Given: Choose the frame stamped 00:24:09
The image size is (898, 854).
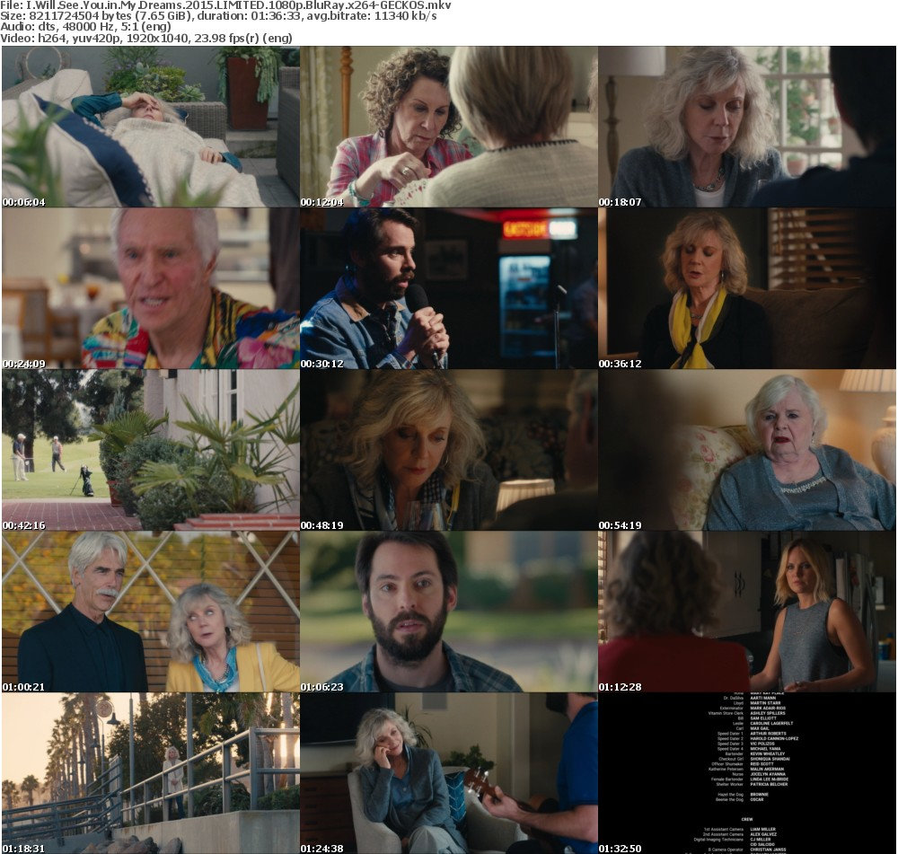Looking at the screenshot, I should [151, 288].
